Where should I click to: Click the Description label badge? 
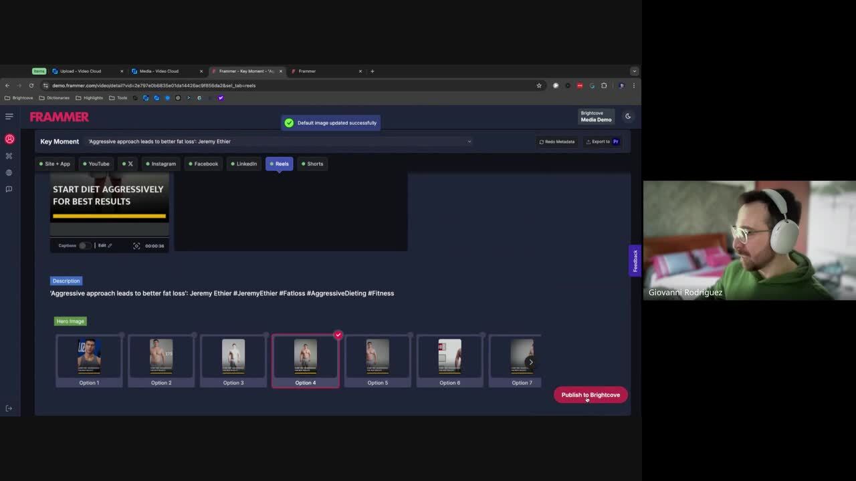point(66,281)
